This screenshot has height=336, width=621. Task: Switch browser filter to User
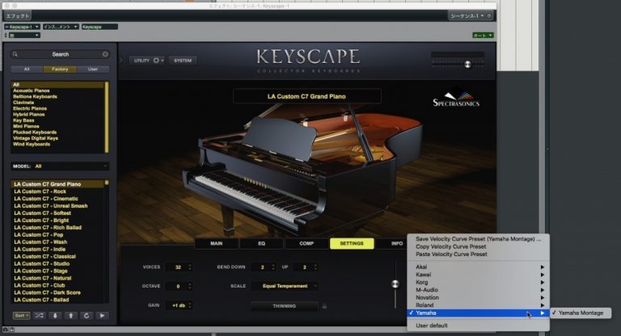pos(93,69)
